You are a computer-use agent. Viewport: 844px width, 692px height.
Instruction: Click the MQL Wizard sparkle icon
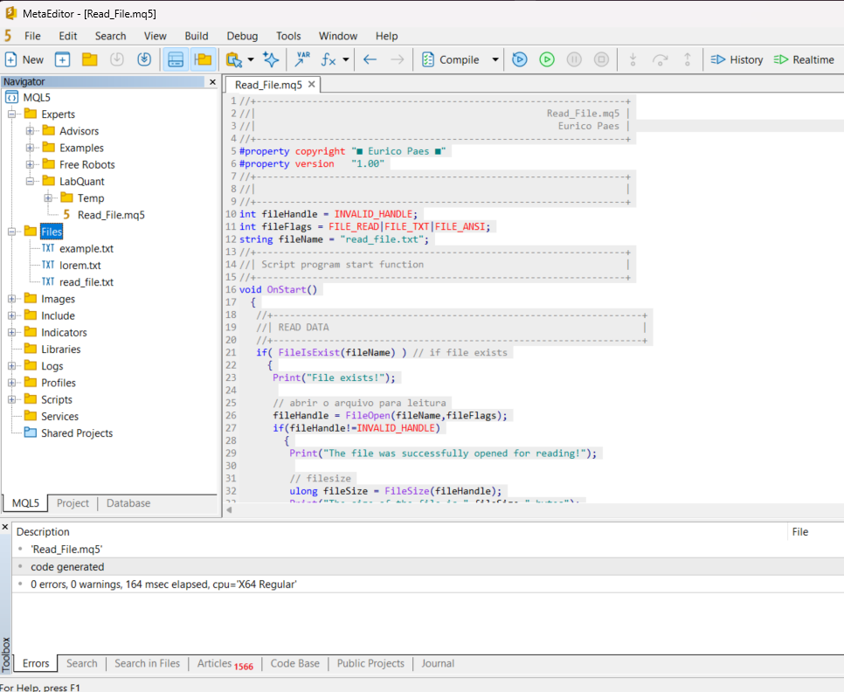pos(271,59)
